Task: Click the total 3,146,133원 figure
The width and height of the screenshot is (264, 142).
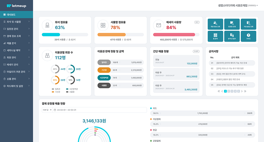Action: [94, 121]
